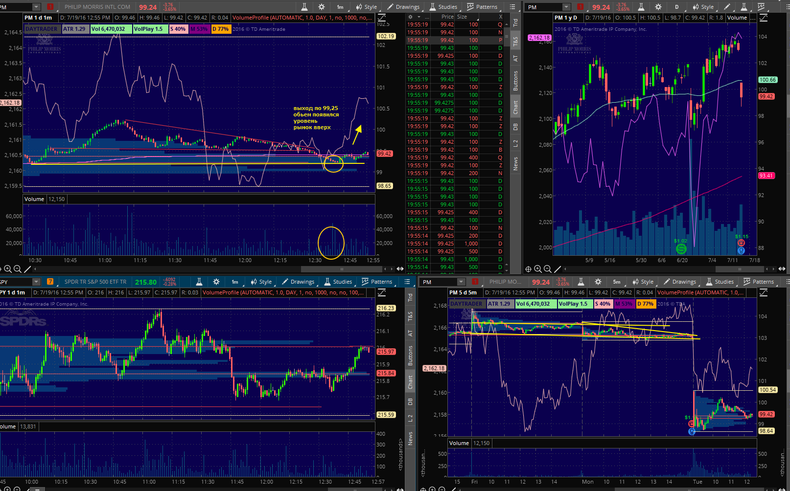Open Drawings menu in SPY chart toolbar
This screenshot has width=790, height=491.
click(x=298, y=282)
